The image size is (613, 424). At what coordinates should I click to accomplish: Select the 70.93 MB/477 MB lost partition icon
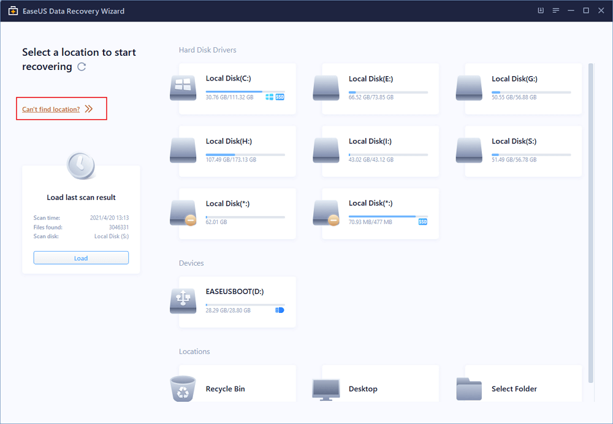pyautogui.click(x=326, y=213)
